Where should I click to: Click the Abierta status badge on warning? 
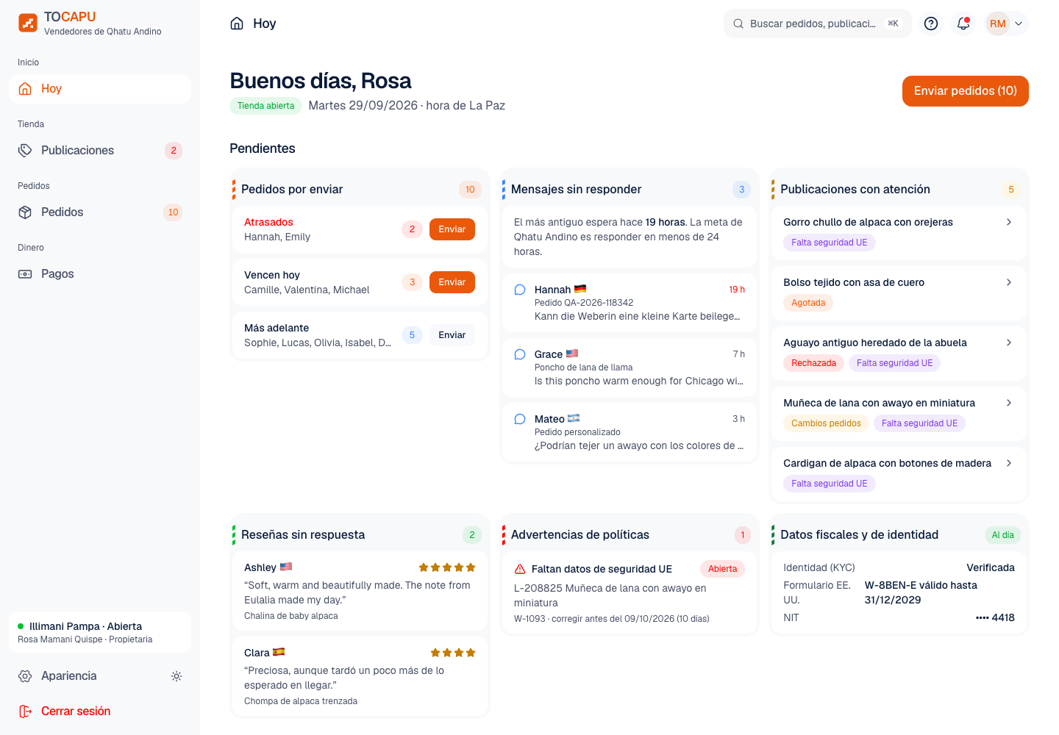click(x=722, y=569)
